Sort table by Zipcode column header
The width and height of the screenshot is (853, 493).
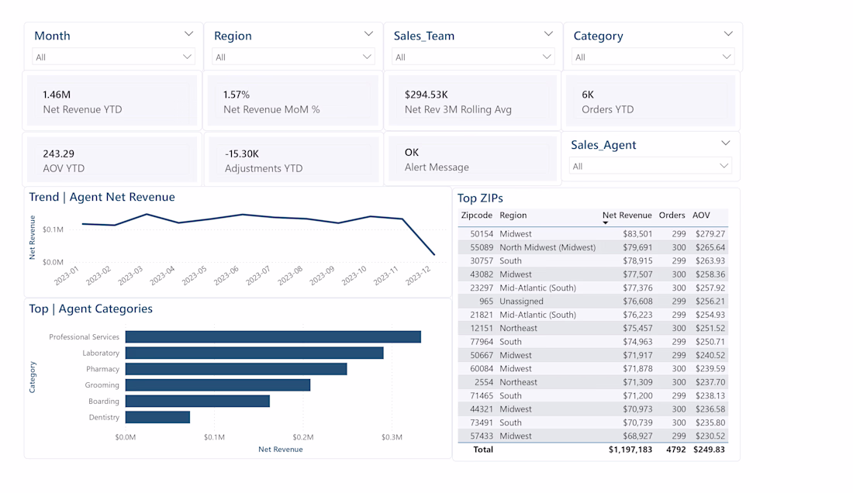coord(477,215)
